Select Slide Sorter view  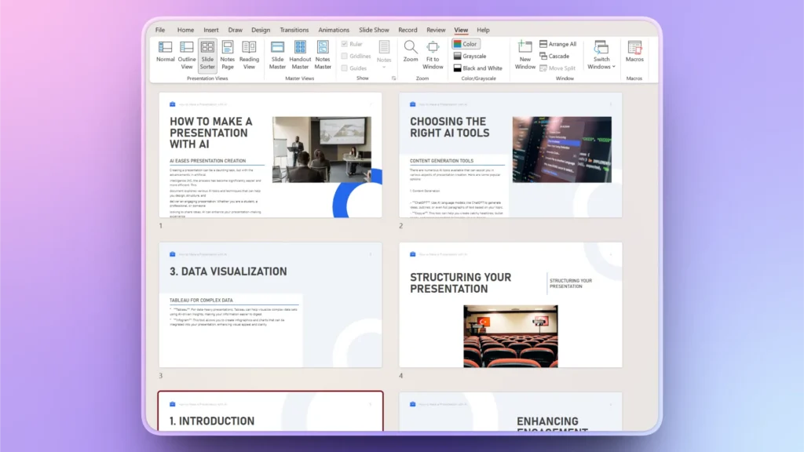click(x=207, y=56)
